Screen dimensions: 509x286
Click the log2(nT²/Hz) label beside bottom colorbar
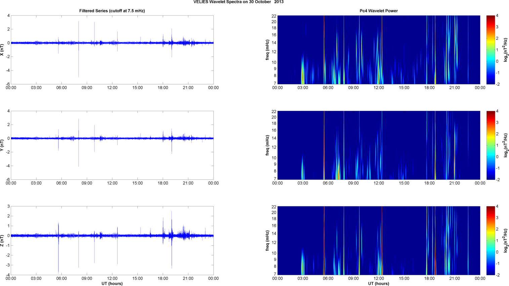[x=506, y=241]
